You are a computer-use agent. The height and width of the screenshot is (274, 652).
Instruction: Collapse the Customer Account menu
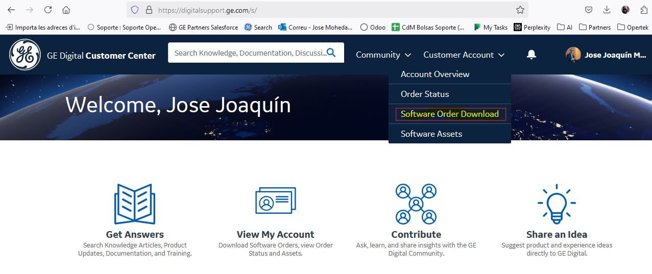click(x=464, y=55)
